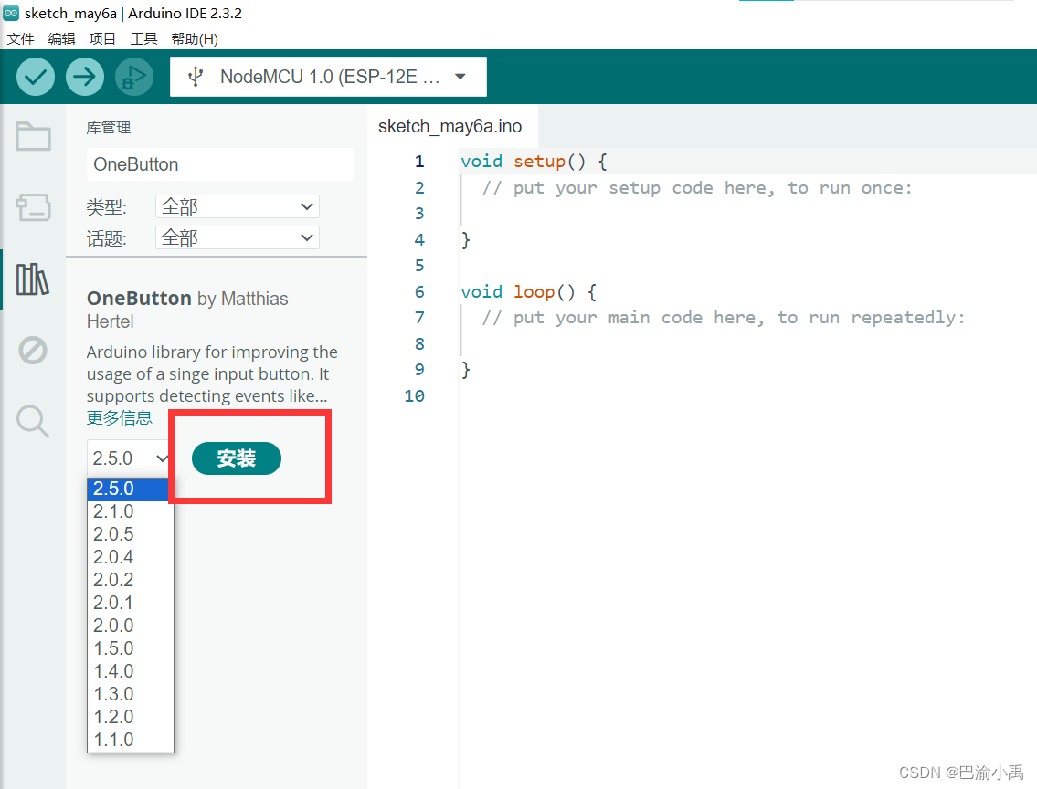Open the Sketchbook folder sidebar icon
The width and height of the screenshot is (1037, 789).
[x=33, y=137]
